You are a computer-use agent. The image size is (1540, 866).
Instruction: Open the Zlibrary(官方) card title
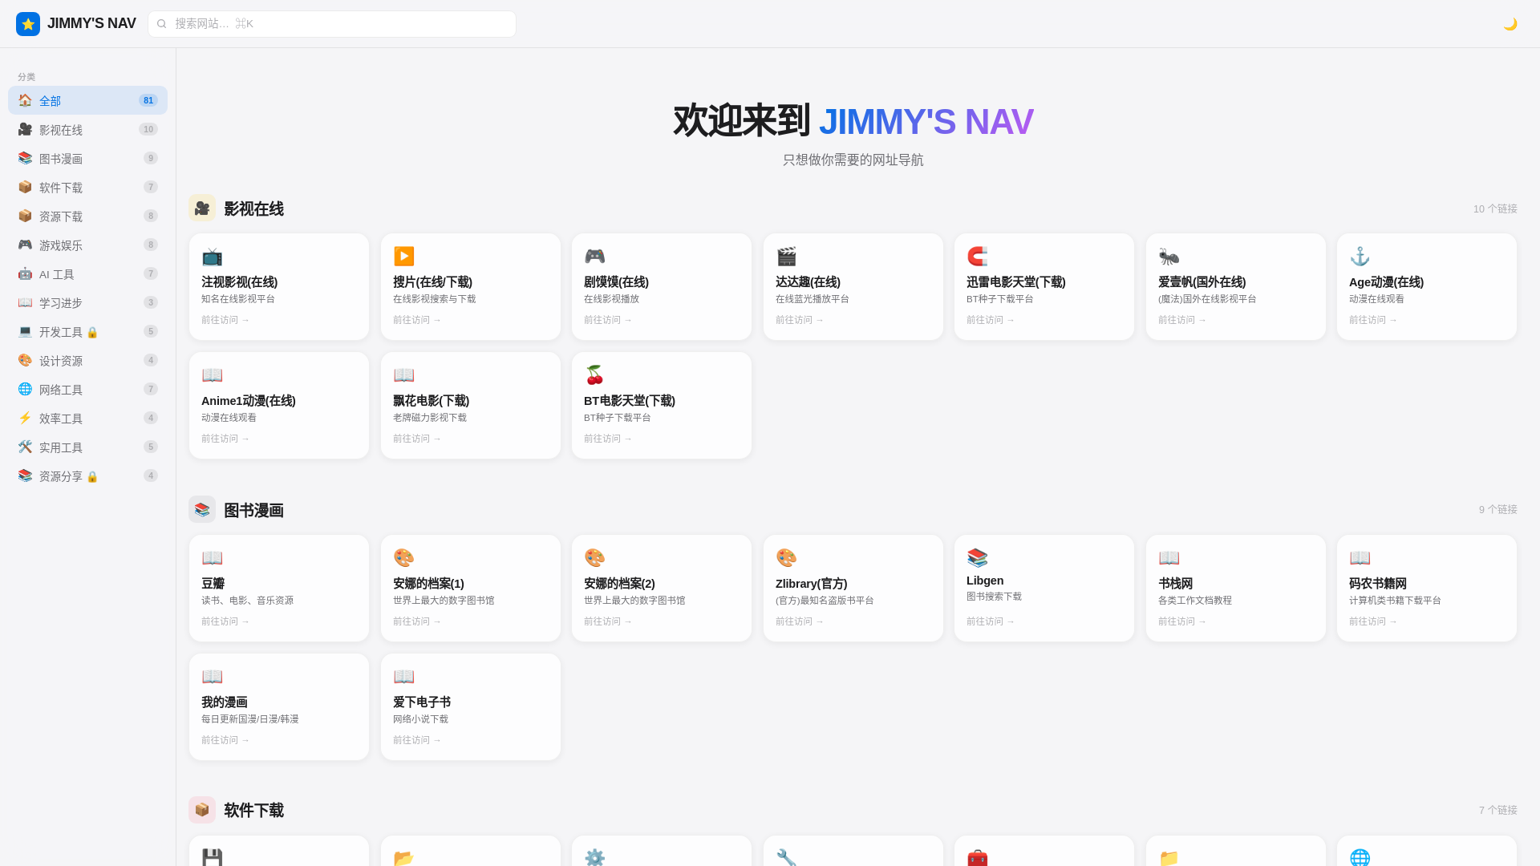click(811, 584)
